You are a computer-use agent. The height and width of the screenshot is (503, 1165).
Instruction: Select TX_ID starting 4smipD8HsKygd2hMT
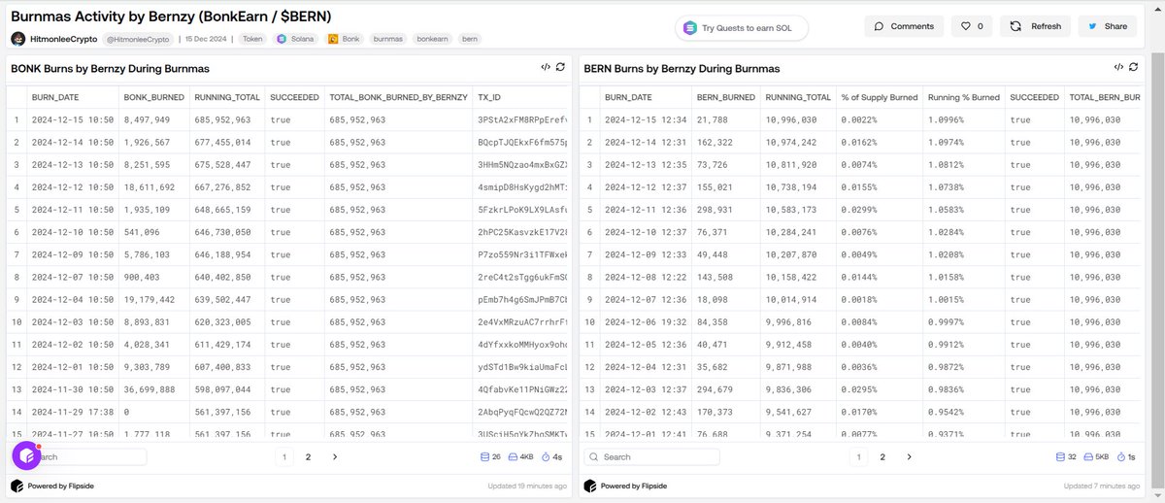click(524, 186)
